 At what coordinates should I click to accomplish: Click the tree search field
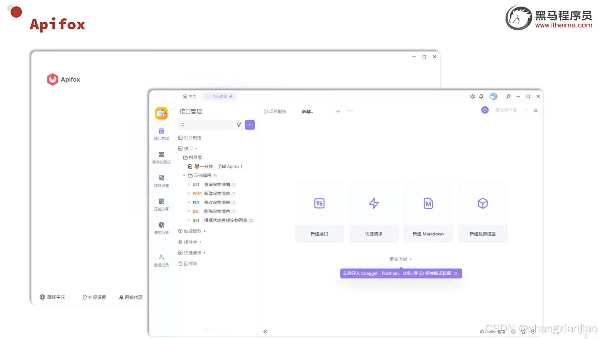point(205,125)
